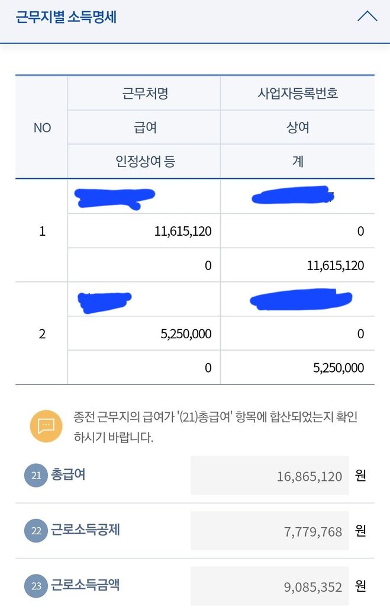Click the yellow speech-bubble notice icon
This screenshot has width=390, height=616.
46,426
